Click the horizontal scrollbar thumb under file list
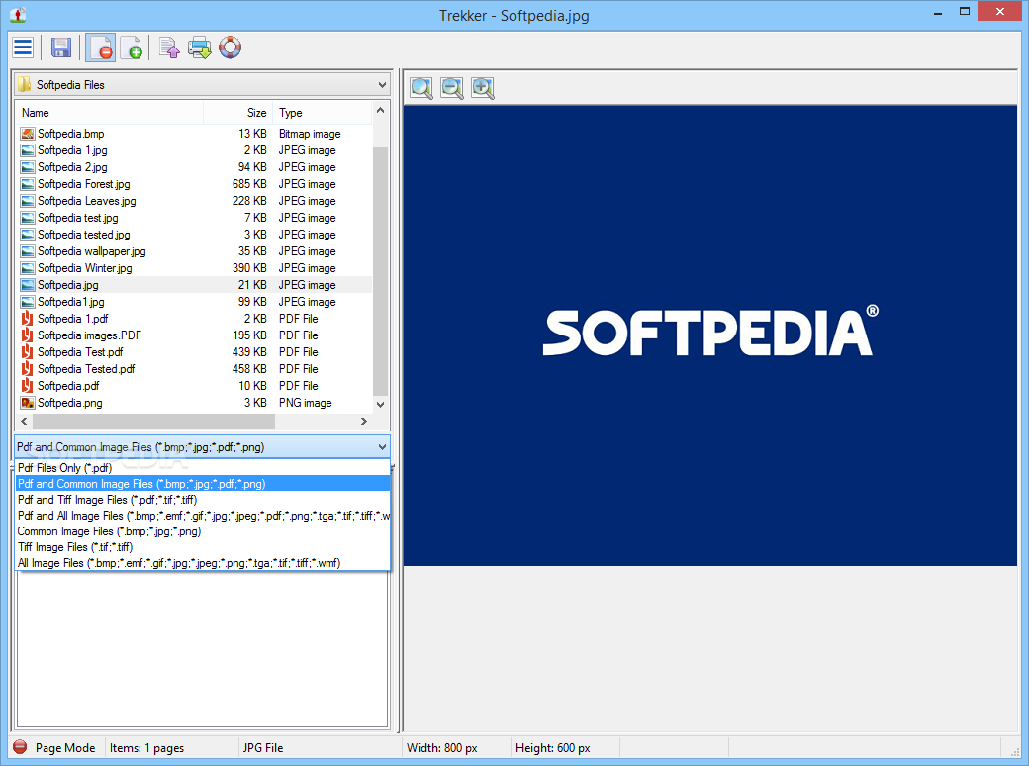This screenshot has height=766, width=1029. 153,421
